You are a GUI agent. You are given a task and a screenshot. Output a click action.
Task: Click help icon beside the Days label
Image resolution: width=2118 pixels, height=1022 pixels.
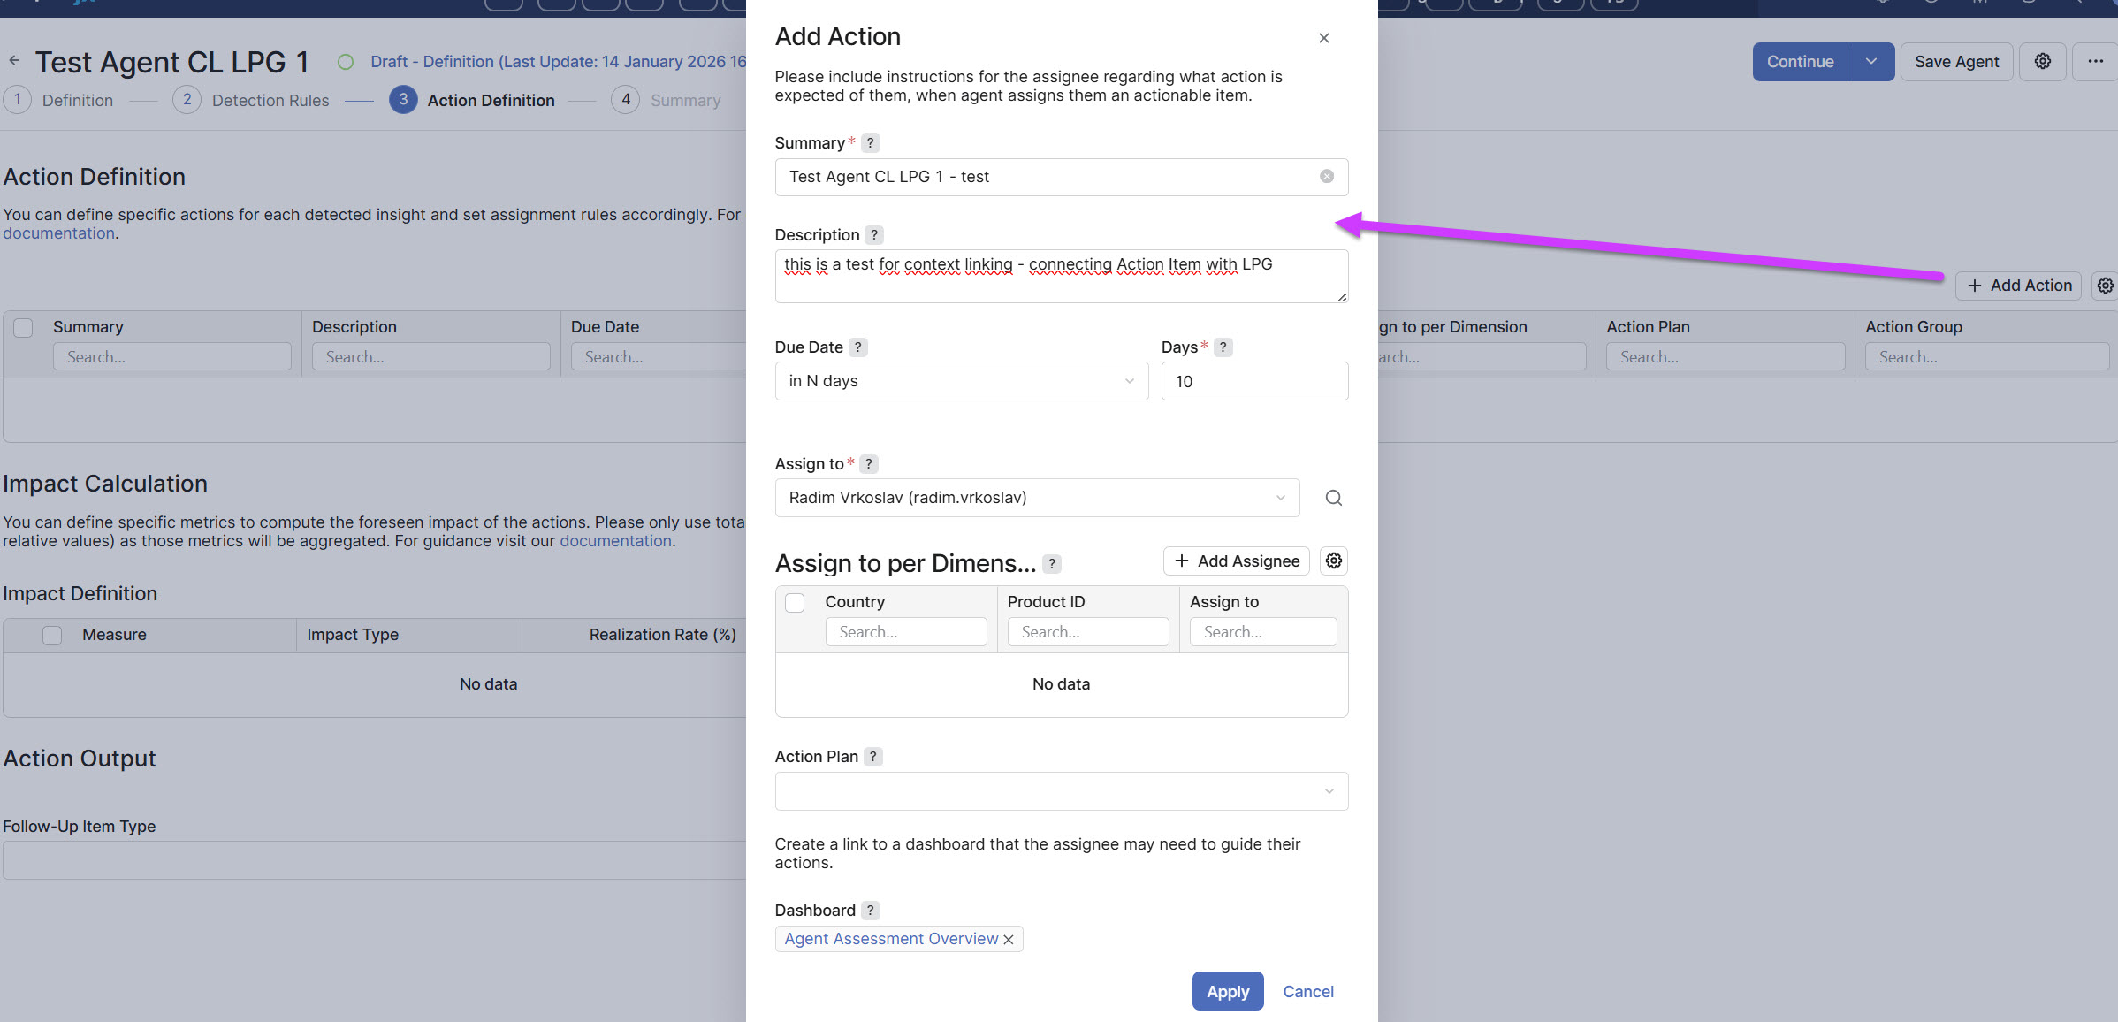tap(1223, 347)
